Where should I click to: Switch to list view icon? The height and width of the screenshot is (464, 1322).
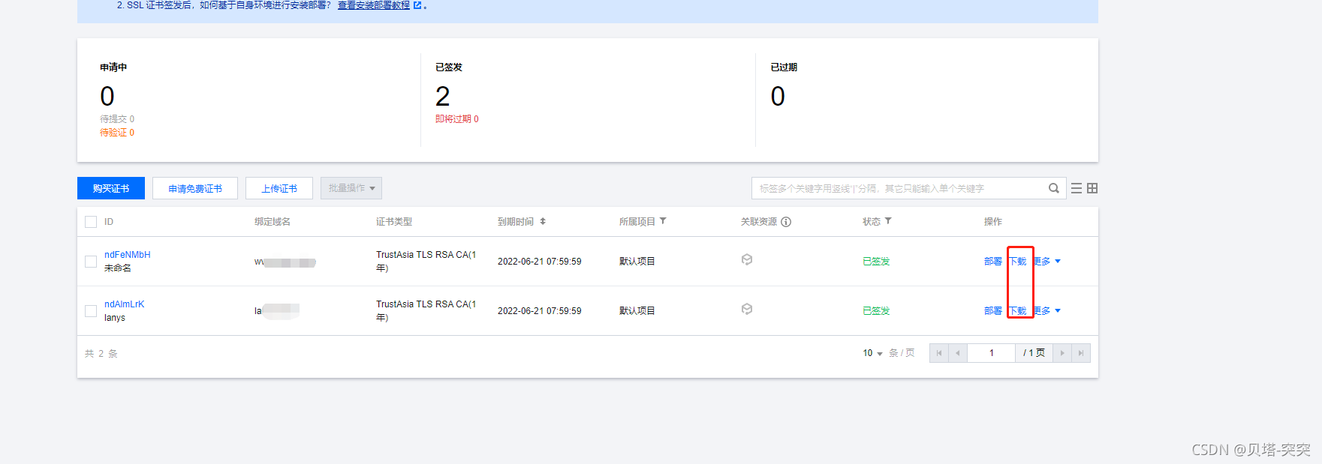tap(1077, 188)
